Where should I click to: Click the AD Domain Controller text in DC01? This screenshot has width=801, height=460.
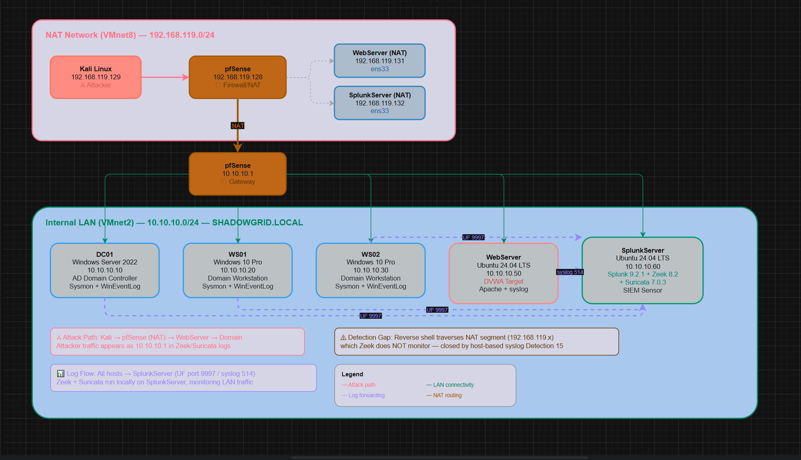click(x=105, y=278)
